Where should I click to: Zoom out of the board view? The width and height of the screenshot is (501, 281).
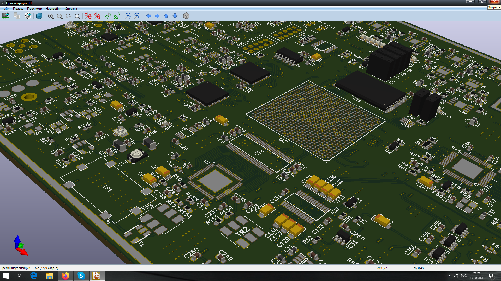(60, 16)
